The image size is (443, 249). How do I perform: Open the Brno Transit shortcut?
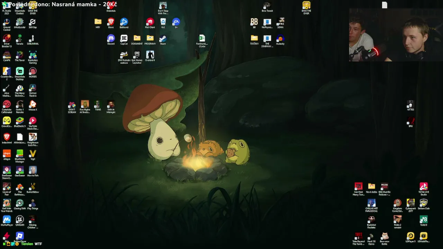click(x=267, y=7)
